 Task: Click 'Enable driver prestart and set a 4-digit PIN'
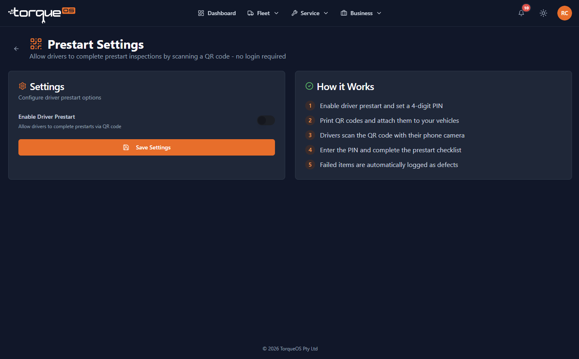(381, 106)
